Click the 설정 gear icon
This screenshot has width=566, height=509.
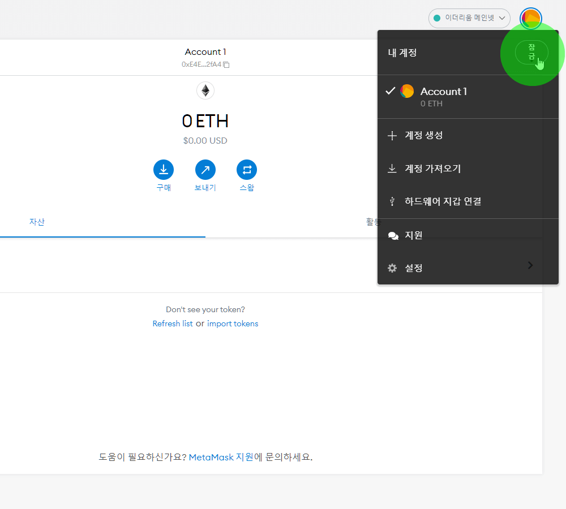392,268
